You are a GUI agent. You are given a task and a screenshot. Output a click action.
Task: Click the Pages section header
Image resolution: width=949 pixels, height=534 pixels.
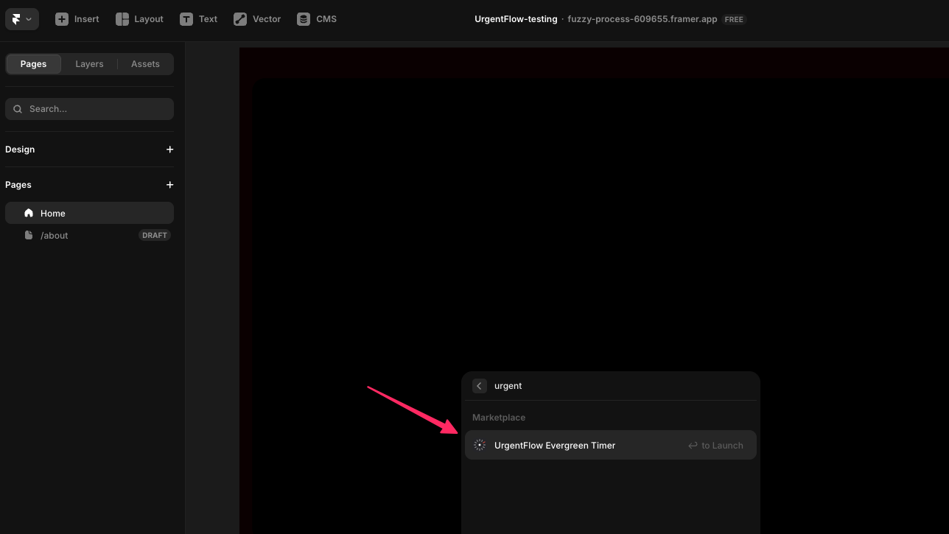18,185
